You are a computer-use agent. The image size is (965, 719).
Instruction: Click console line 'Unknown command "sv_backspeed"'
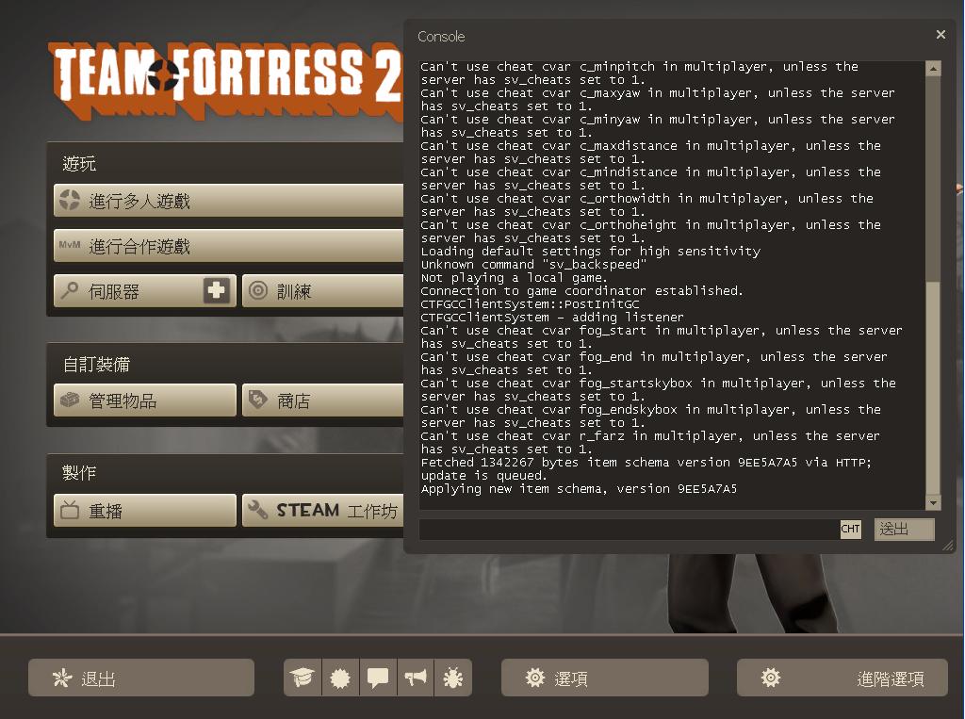pyautogui.click(x=533, y=265)
